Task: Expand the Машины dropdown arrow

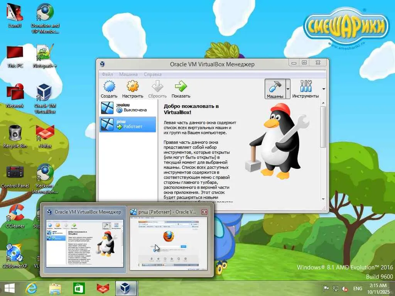Action: pyautogui.click(x=288, y=89)
